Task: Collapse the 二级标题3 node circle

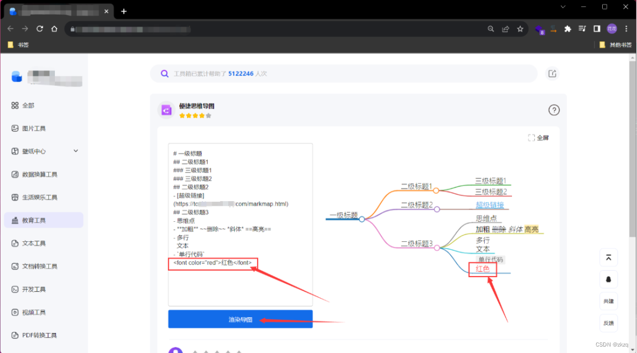Action: coord(436,248)
